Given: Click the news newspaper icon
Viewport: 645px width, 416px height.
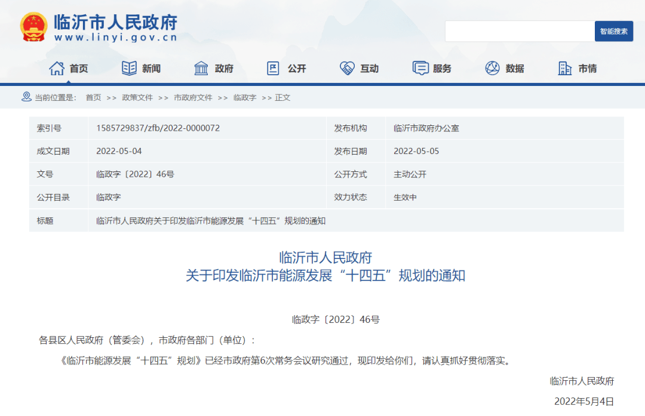Looking at the screenshot, I should point(129,69).
